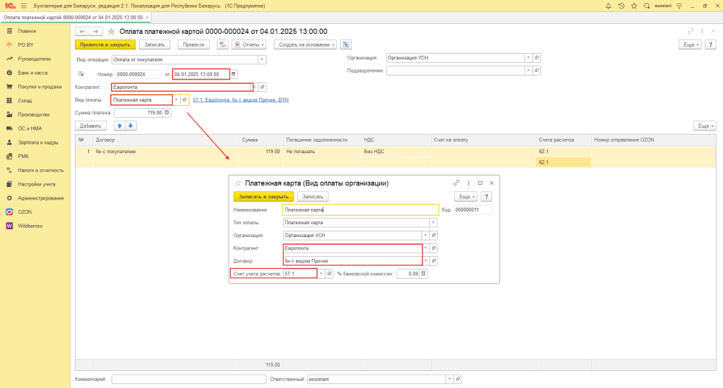723x388 pixels.
Task: Open Создать на основании dropdown
Action: (306, 44)
